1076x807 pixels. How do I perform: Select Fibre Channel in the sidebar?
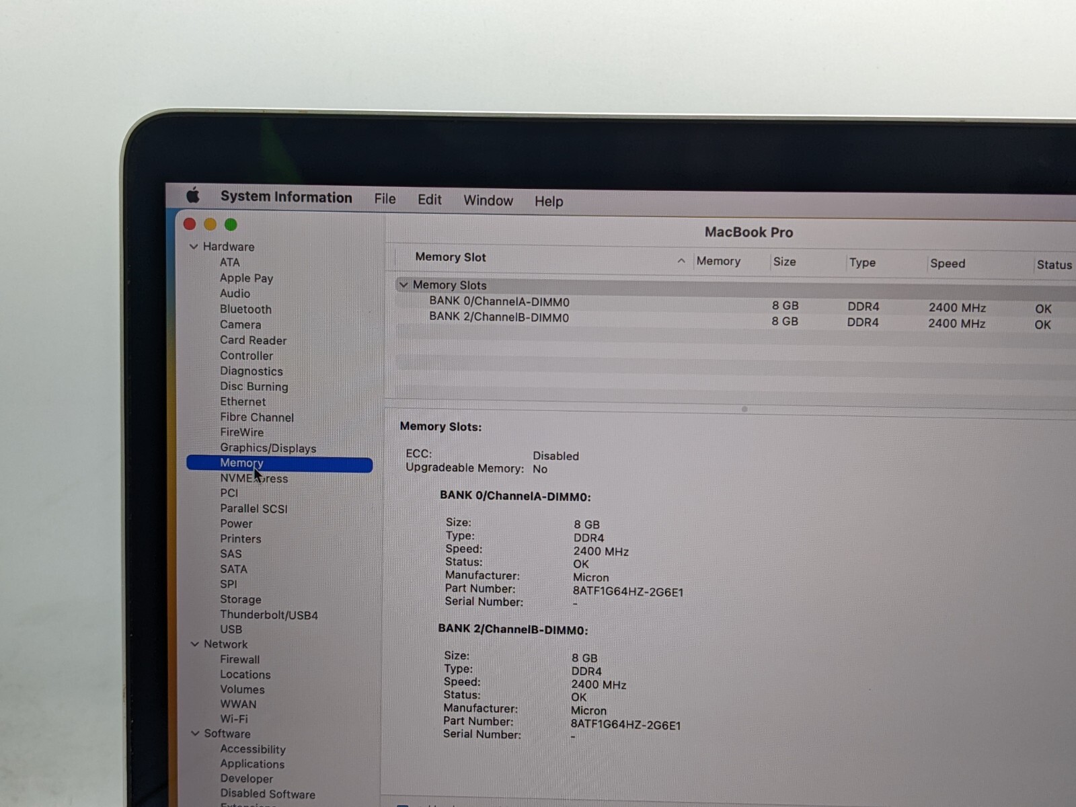[257, 417]
